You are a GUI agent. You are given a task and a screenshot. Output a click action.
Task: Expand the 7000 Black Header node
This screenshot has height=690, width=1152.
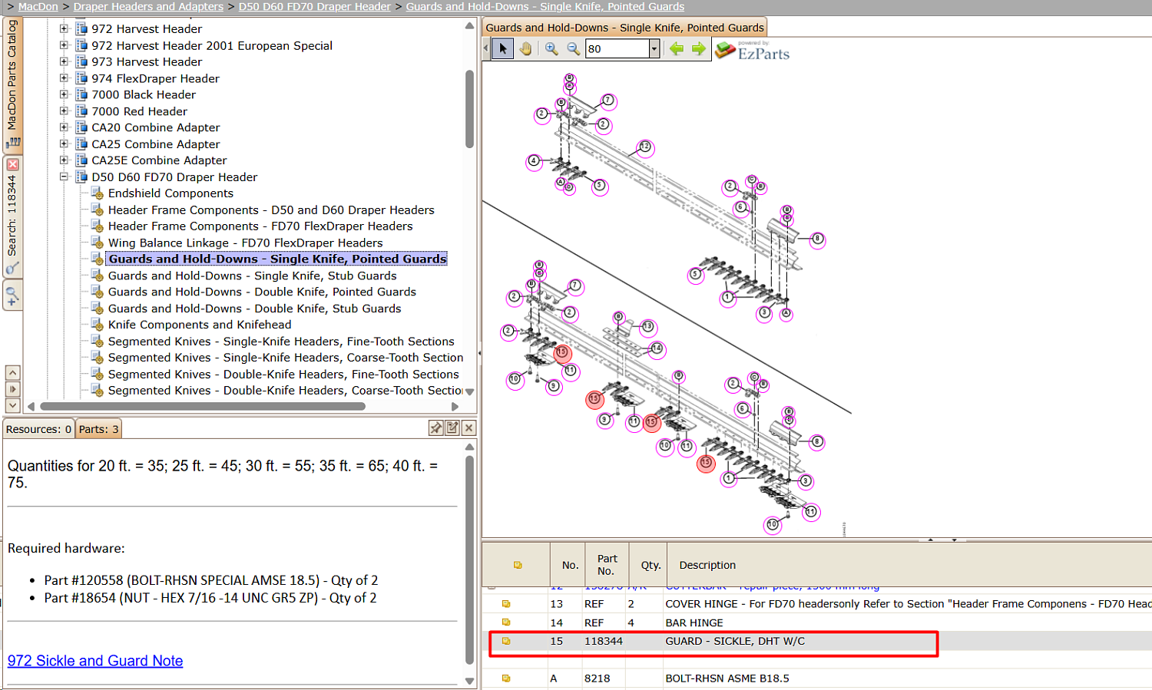65,94
